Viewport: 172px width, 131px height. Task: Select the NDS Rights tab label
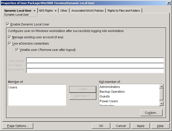(46, 11)
